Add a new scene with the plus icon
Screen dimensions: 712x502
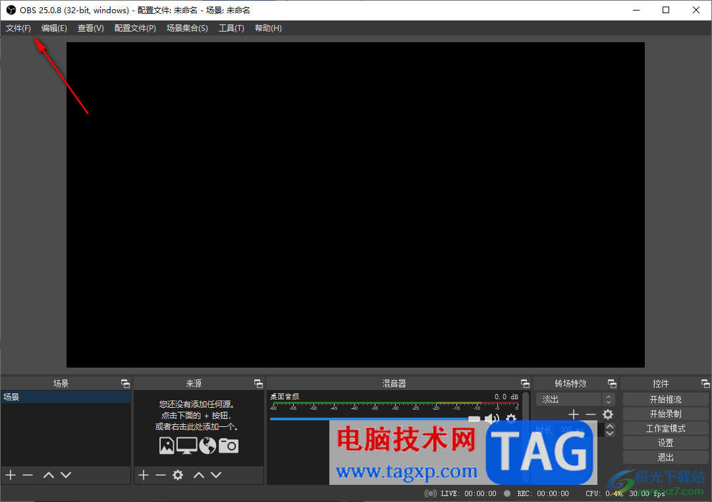[x=11, y=475]
